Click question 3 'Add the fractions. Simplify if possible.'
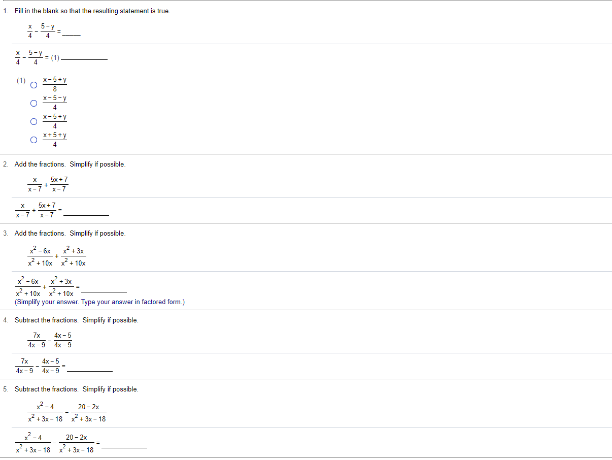 point(70,234)
